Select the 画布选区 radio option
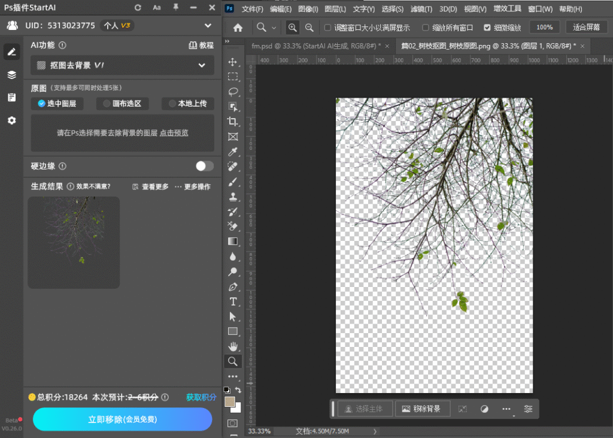Image resolution: width=613 pixels, height=438 pixels. [x=122, y=104]
